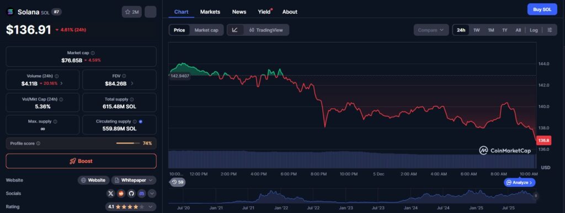Image resolution: width=565 pixels, height=213 pixels.
Task: Open Solana's Discord social link
Action: tap(141, 194)
